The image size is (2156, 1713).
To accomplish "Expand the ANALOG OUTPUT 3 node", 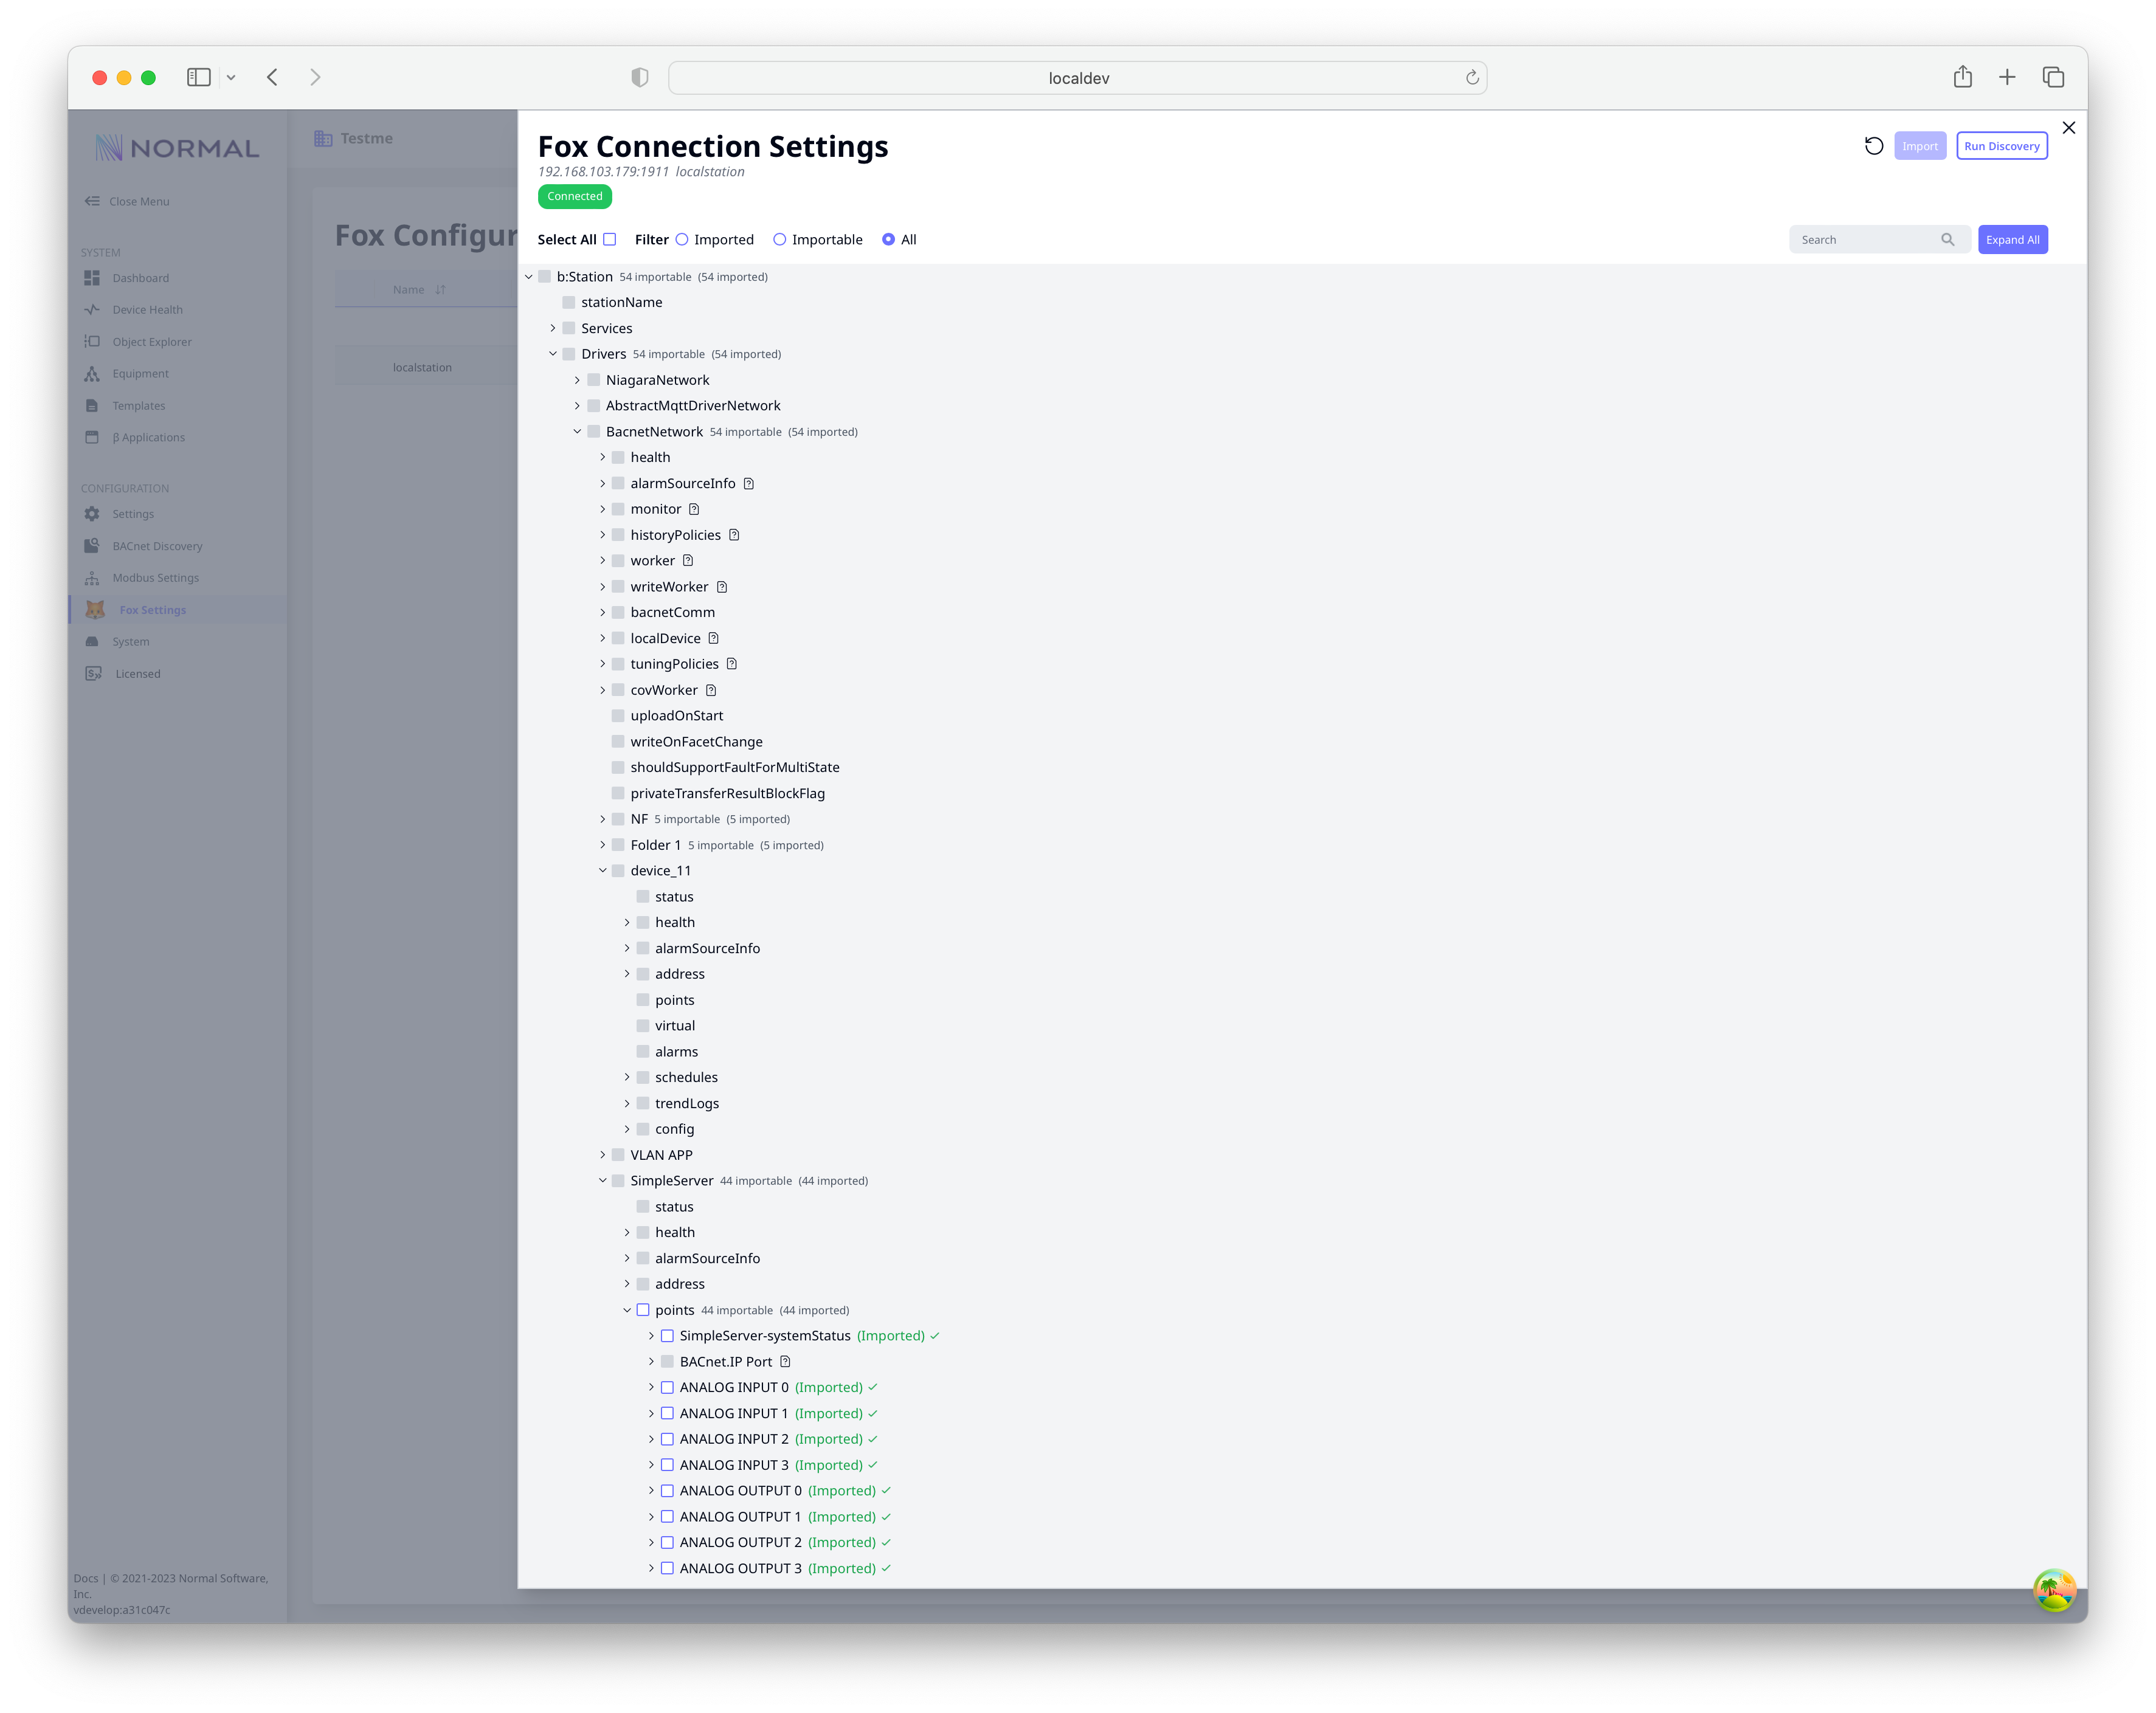I will (651, 1569).
